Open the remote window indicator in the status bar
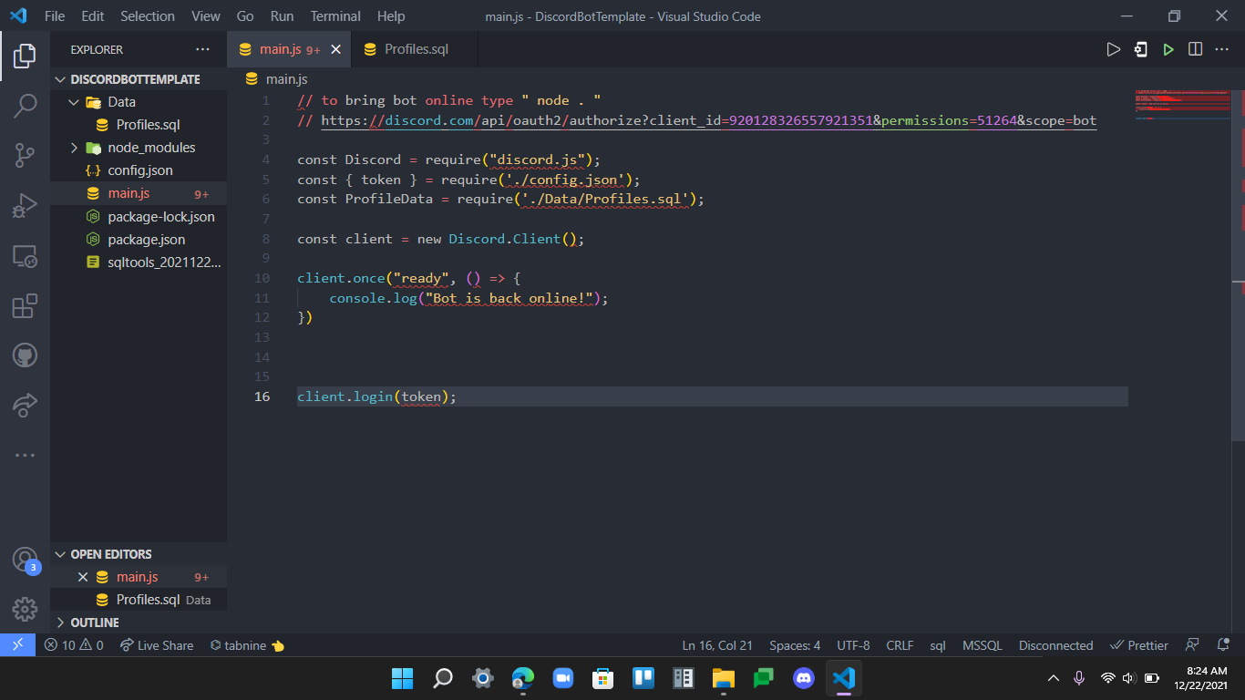Image resolution: width=1245 pixels, height=700 pixels. [x=17, y=645]
